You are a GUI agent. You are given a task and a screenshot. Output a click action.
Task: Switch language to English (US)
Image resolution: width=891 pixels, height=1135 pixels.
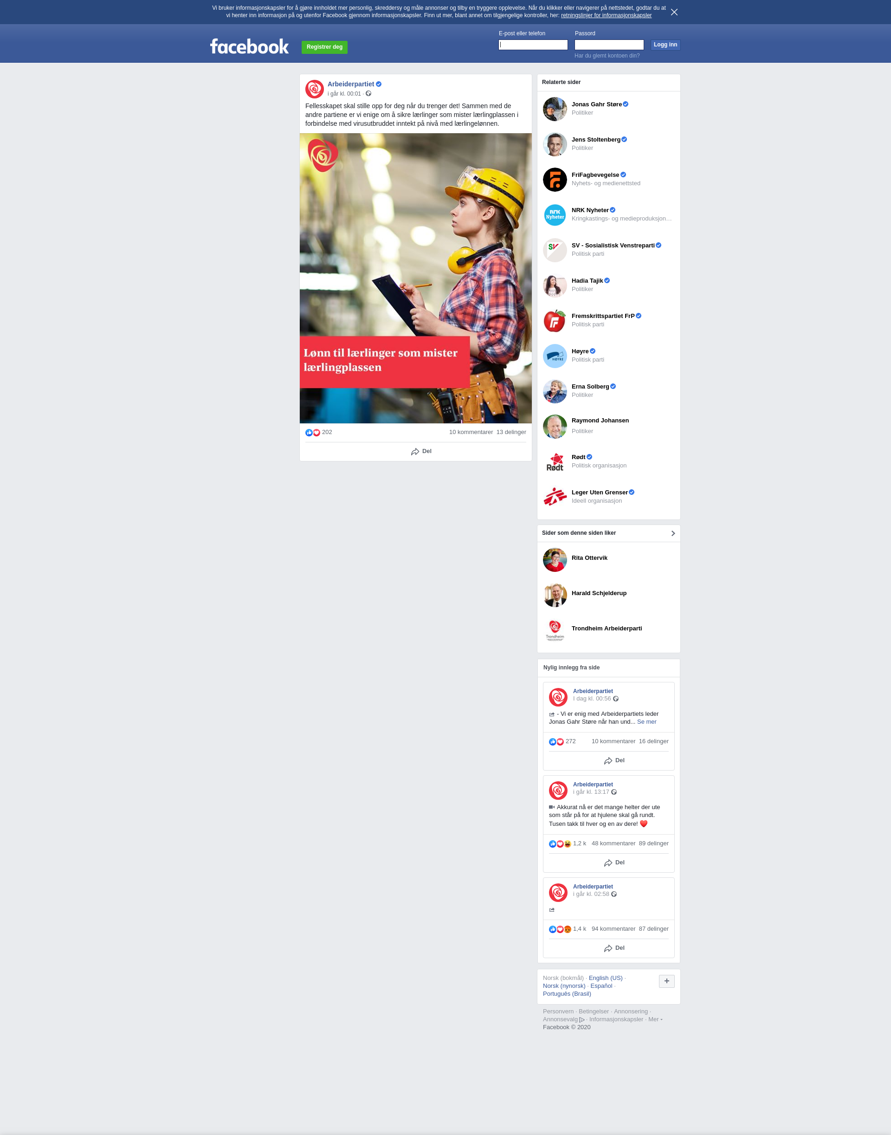(605, 978)
